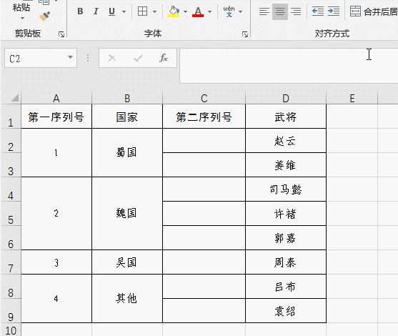The width and height of the screenshot is (398, 336).
Task: Align text right
Action: point(296,11)
